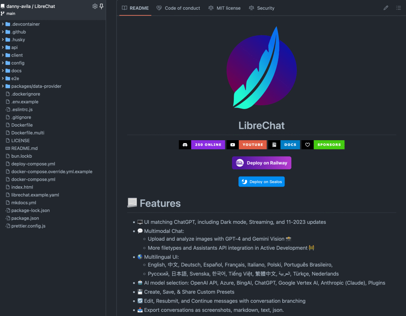
Task: Open the sidebar settings gear icon
Action: [x=95, y=6]
